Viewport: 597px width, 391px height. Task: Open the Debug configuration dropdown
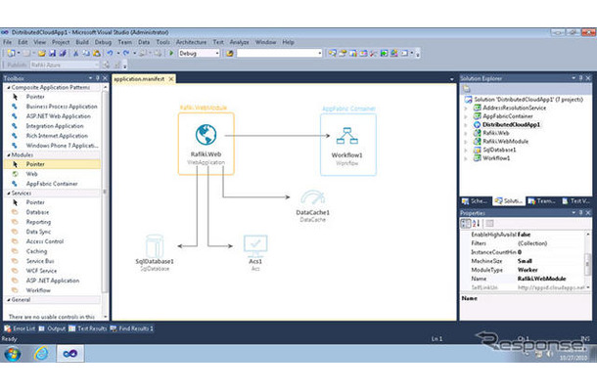pos(217,53)
